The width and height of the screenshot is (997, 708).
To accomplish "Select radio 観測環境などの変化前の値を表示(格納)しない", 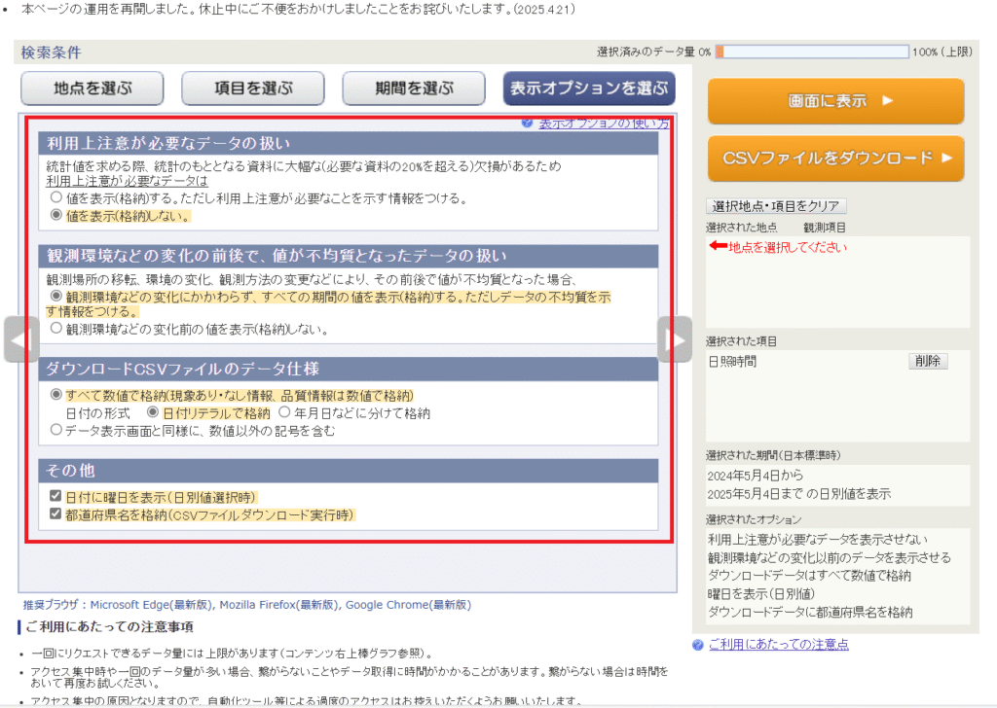I will point(56,329).
